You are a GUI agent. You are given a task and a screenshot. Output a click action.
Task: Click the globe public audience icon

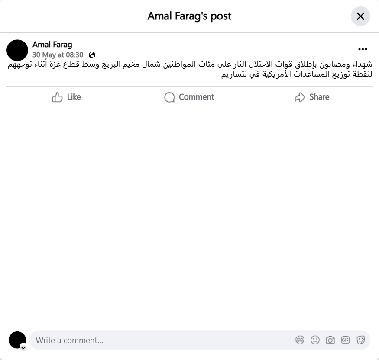(92, 55)
